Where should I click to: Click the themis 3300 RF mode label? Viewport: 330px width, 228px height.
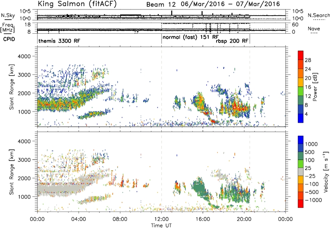[59, 41]
